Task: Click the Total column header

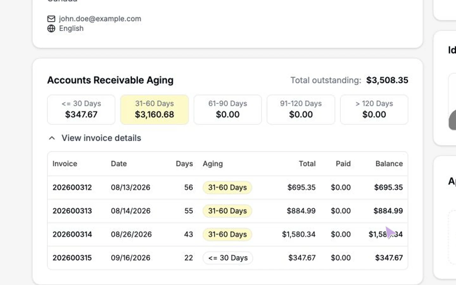Action: [307, 164]
